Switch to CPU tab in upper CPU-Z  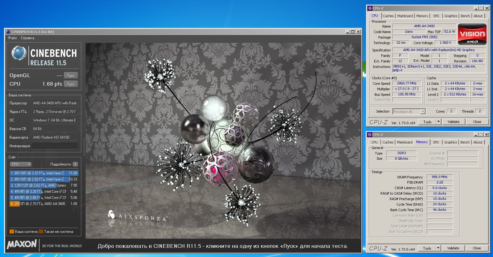(x=375, y=16)
